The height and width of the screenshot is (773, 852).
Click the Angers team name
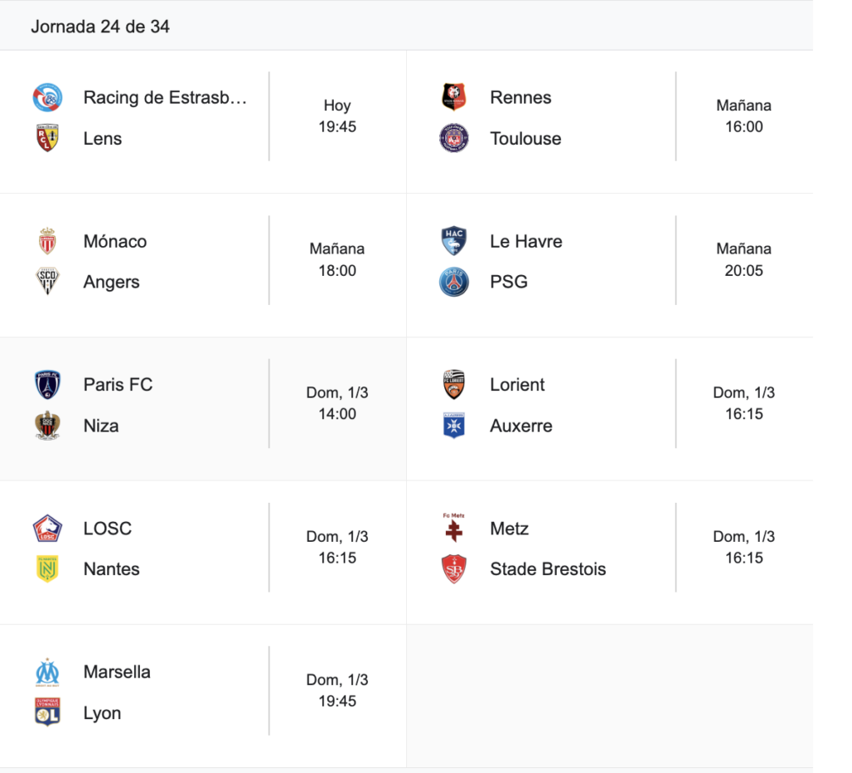pyautogui.click(x=111, y=282)
